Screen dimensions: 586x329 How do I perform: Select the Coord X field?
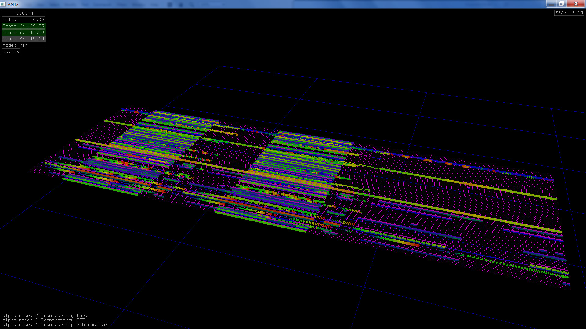tap(23, 26)
